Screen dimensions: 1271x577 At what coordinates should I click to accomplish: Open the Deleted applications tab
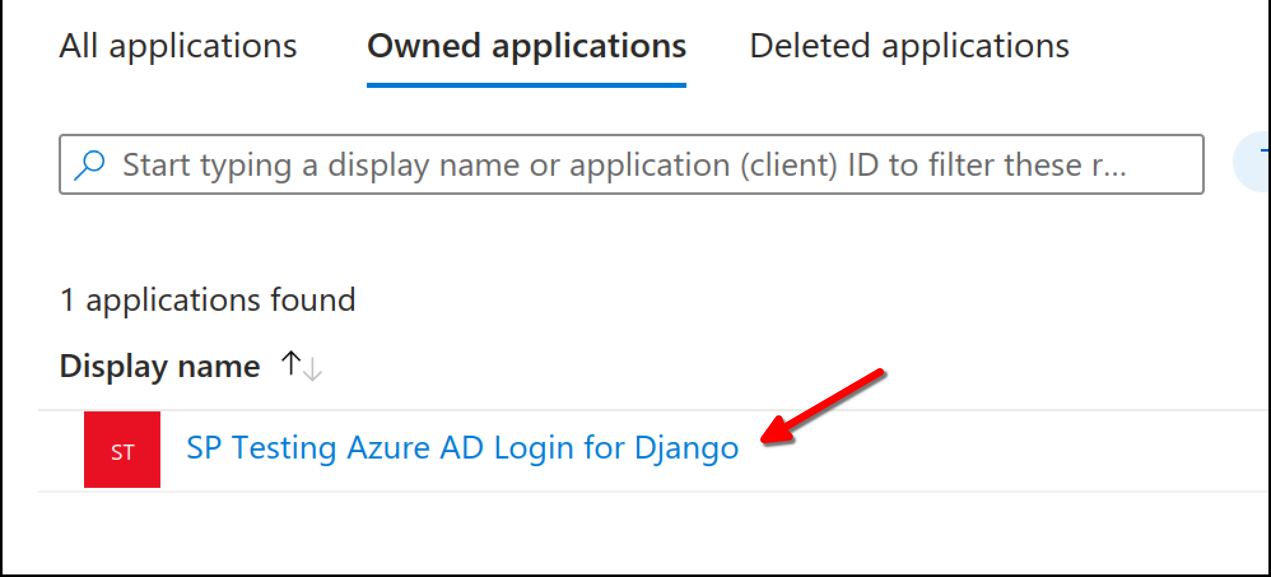click(908, 46)
